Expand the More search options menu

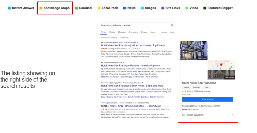(152, 32)
